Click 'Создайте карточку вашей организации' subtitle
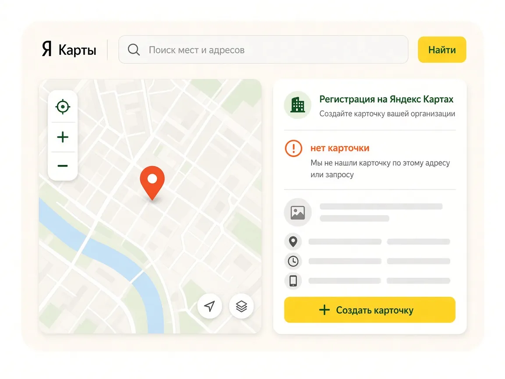Image resolution: width=505 pixels, height=379 pixels. pyautogui.click(x=387, y=114)
